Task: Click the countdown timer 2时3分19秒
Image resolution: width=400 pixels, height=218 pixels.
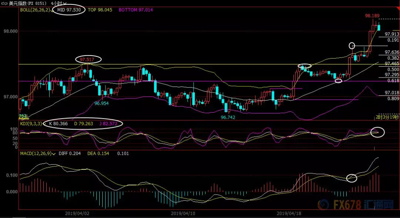Action: [x=387, y=117]
